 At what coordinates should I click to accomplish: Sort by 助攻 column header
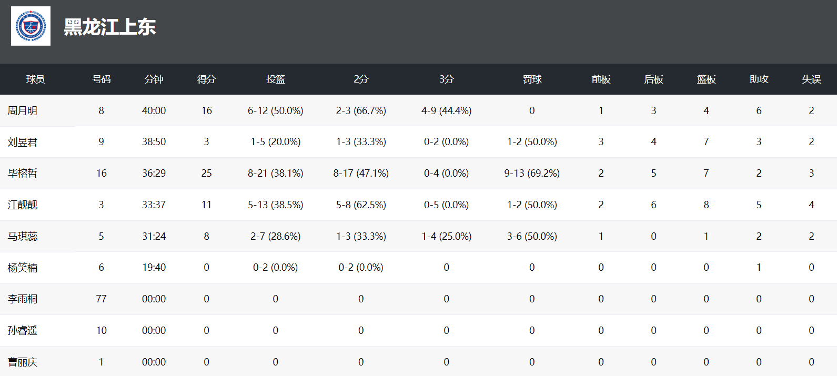[759, 79]
